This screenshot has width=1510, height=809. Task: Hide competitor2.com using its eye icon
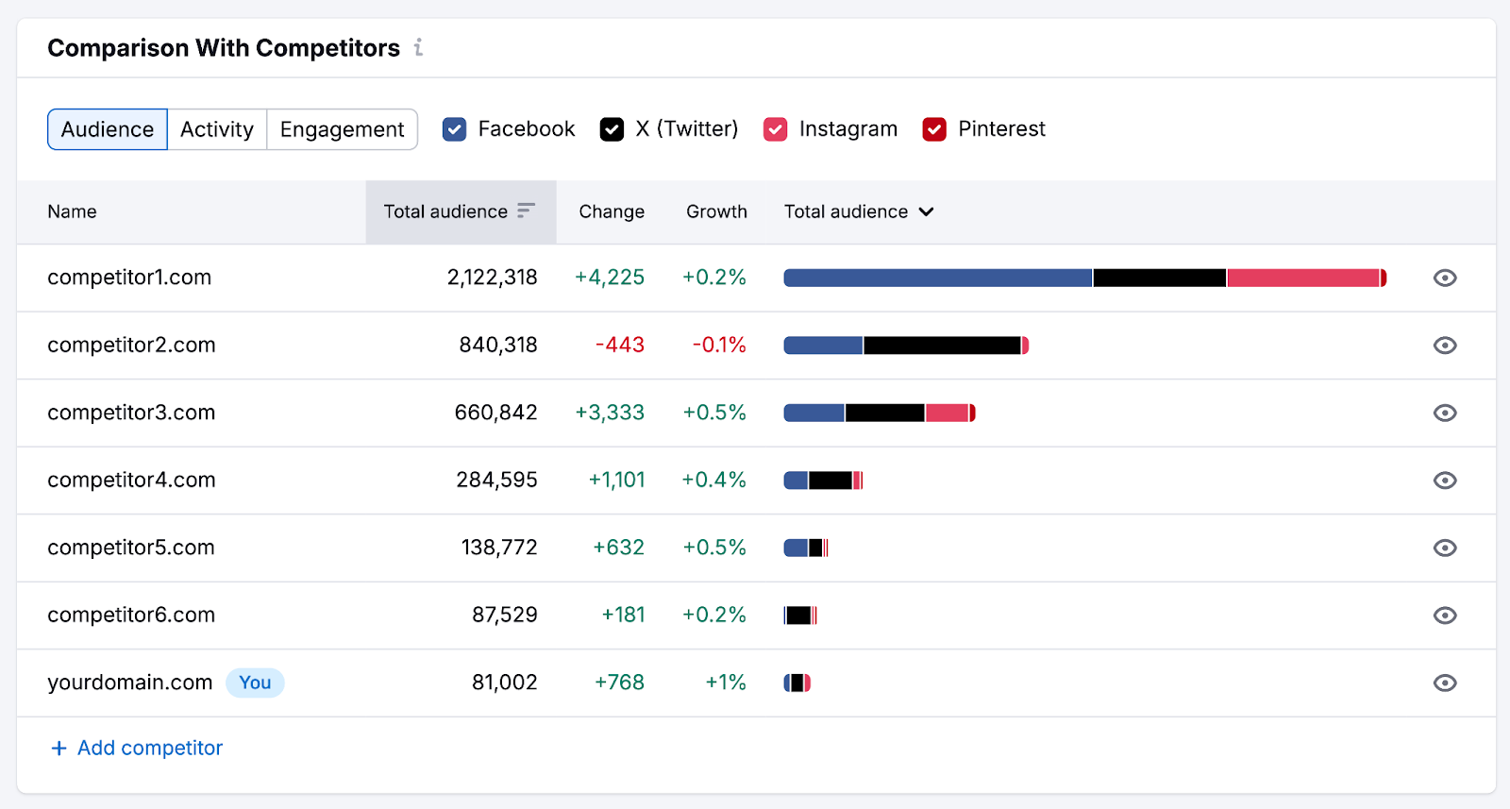[1445, 346]
